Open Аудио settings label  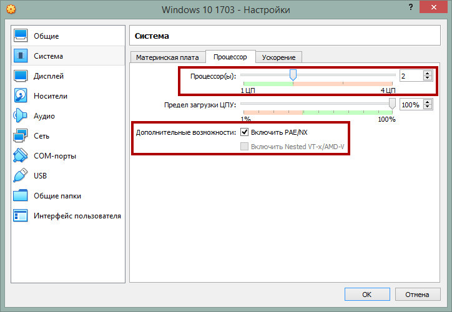(x=44, y=116)
